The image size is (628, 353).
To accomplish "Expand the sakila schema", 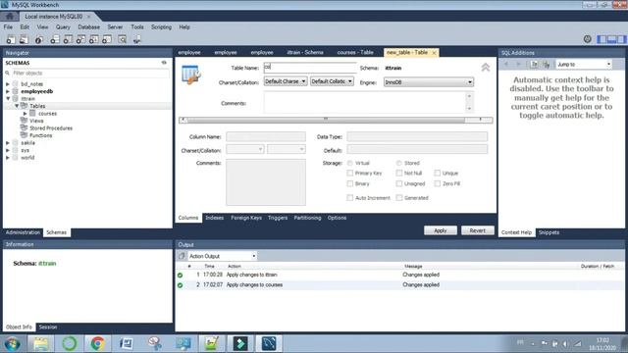I will 8,143.
